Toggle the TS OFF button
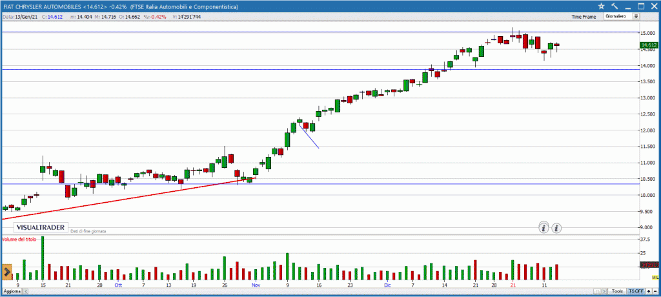Viewport: 661px width, 297px height. [636, 291]
